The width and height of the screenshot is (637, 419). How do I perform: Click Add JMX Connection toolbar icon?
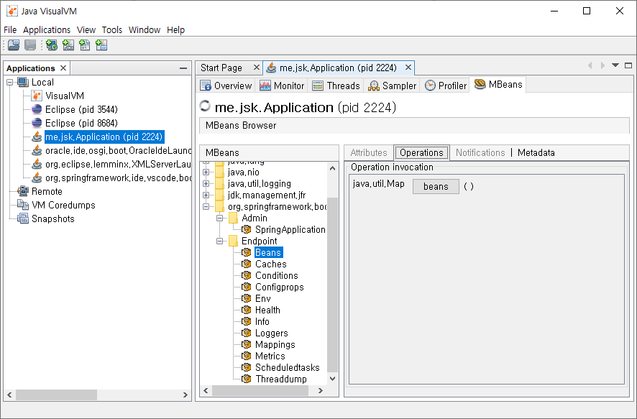[x=68, y=45]
